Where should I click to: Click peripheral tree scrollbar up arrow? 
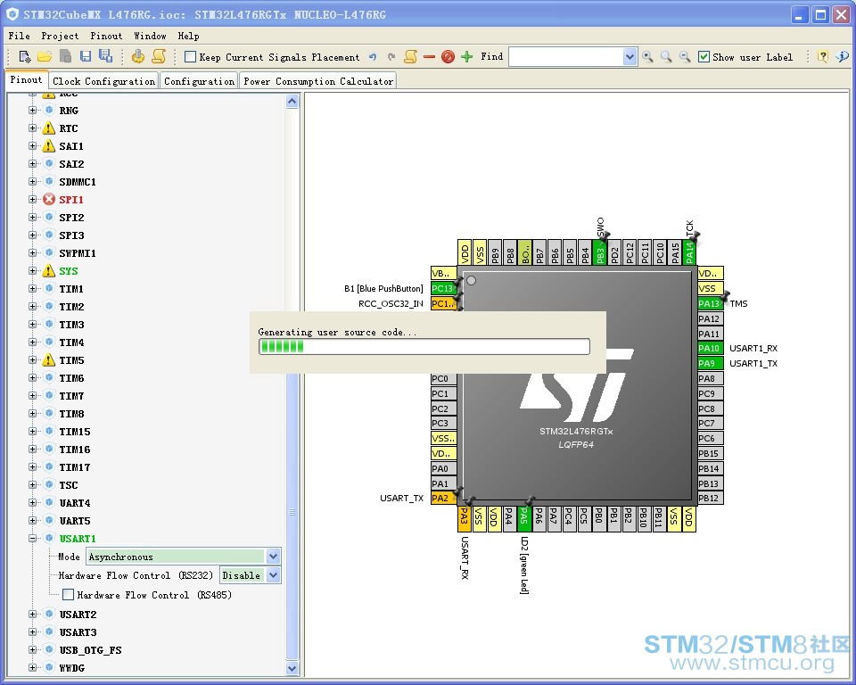pyautogui.click(x=292, y=101)
